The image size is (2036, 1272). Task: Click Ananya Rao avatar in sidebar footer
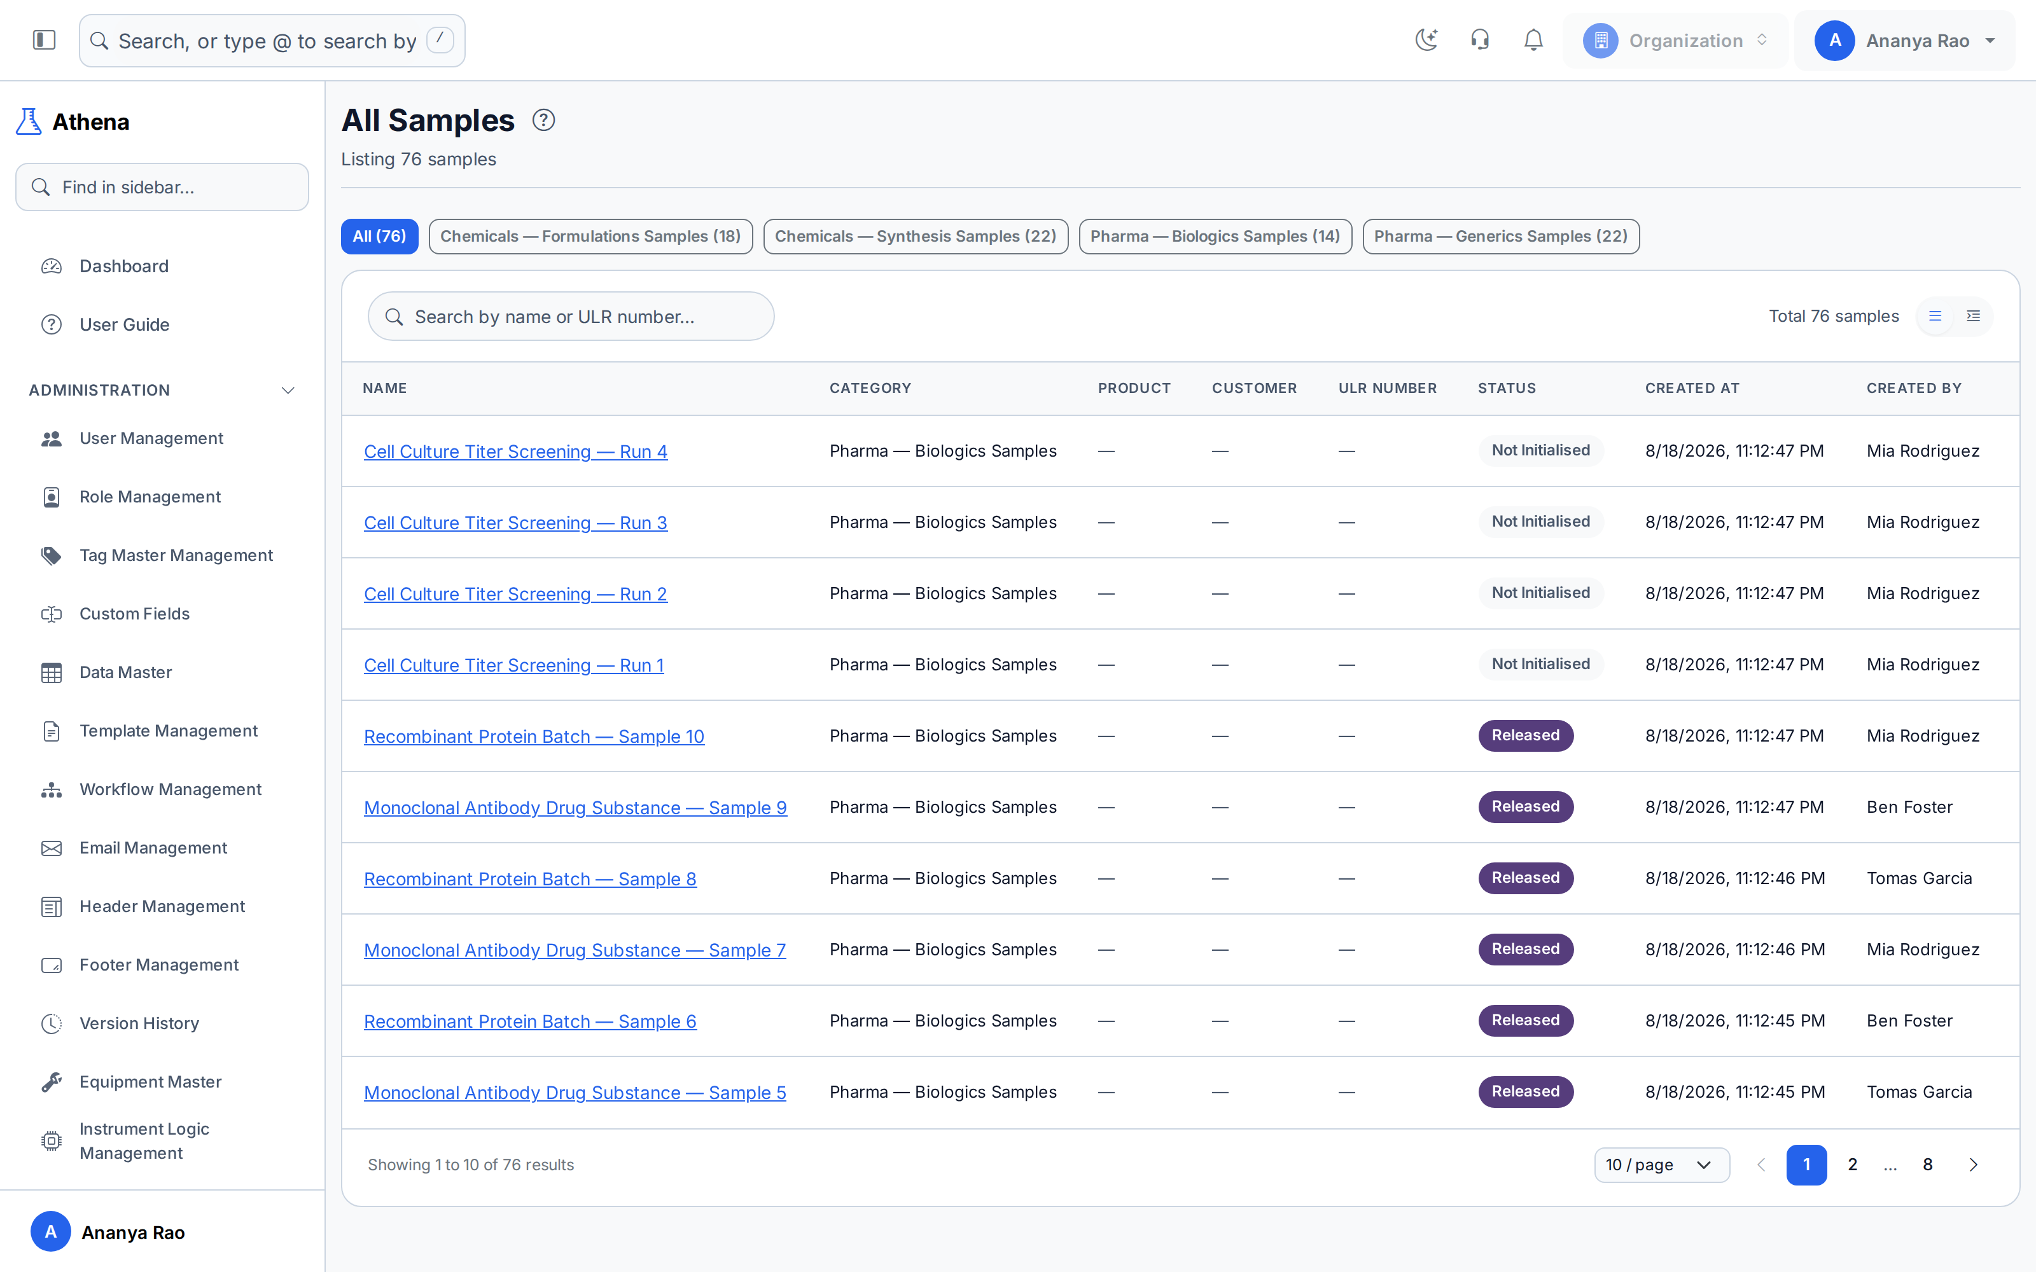click(x=50, y=1232)
